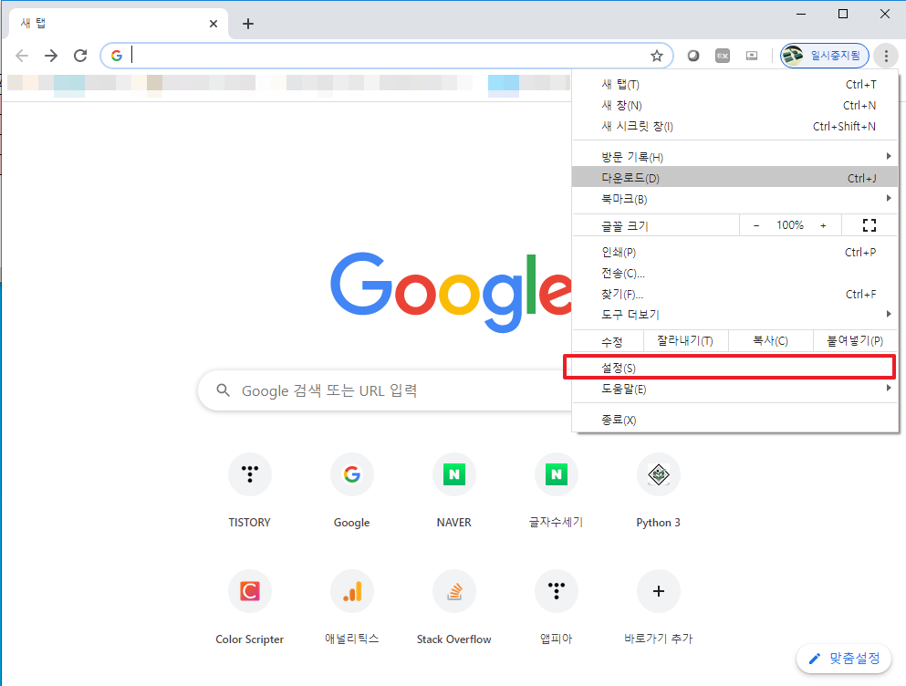Select 찾기(F)... menu item
The width and height of the screenshot is (906, 686).
click(735, 294)
